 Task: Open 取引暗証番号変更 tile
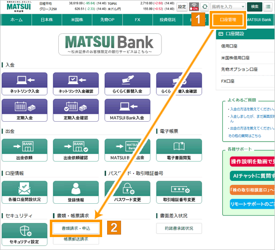pos(179,192)
